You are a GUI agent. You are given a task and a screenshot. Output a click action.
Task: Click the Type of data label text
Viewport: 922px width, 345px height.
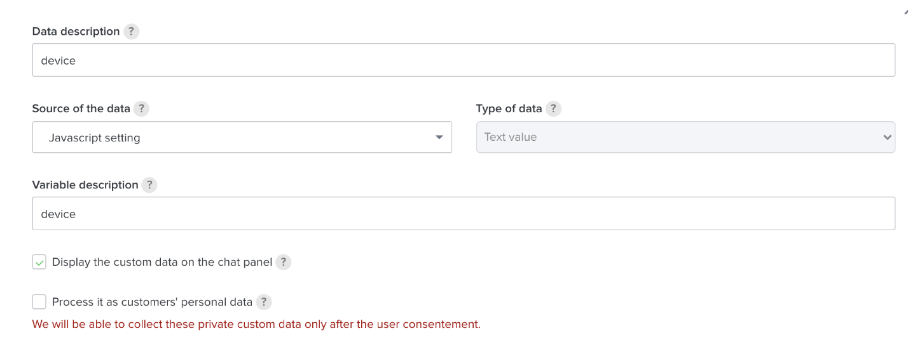(509, 108)
